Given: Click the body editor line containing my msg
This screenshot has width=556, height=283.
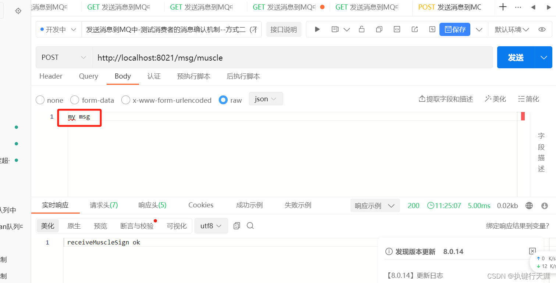Looking at the screenshot, I should click(x=292, y=117).
